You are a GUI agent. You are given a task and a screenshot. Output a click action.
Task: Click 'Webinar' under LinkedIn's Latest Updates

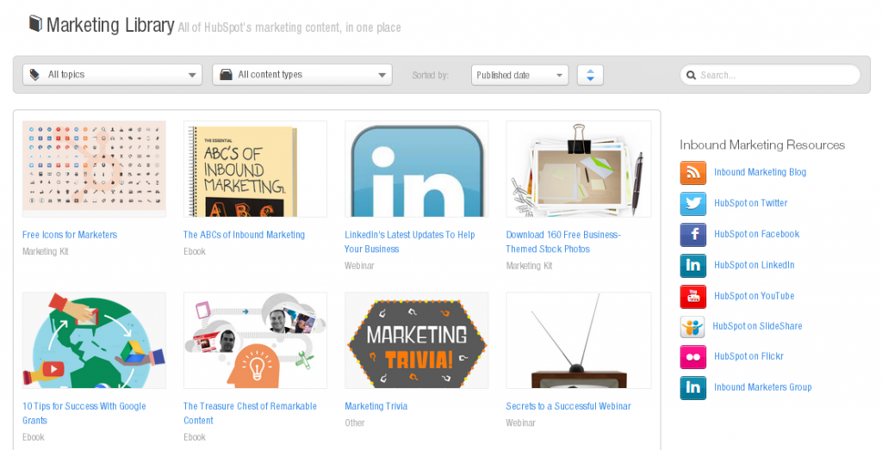coord(359,266)
